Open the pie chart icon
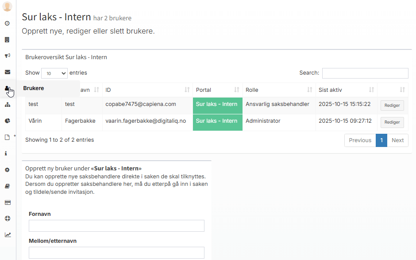The height and width of the screenshot is (260, 416). pos(7,121)
